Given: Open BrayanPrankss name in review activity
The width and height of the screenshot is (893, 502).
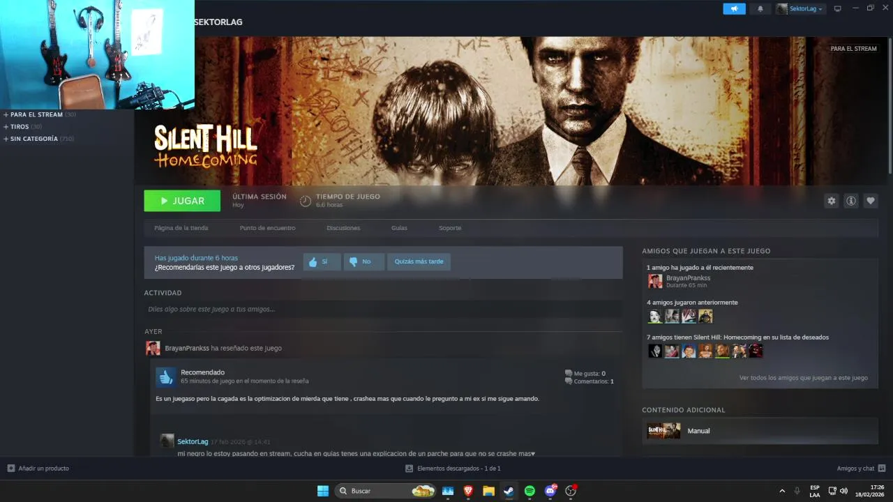Looking at the screenshot, I should coord(187,348).
